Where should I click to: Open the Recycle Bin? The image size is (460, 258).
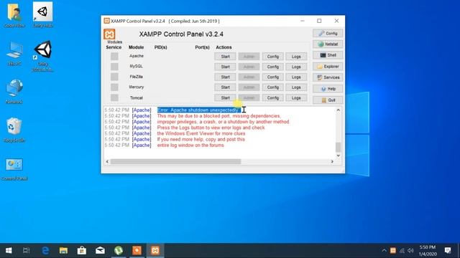tap(14, 130)
